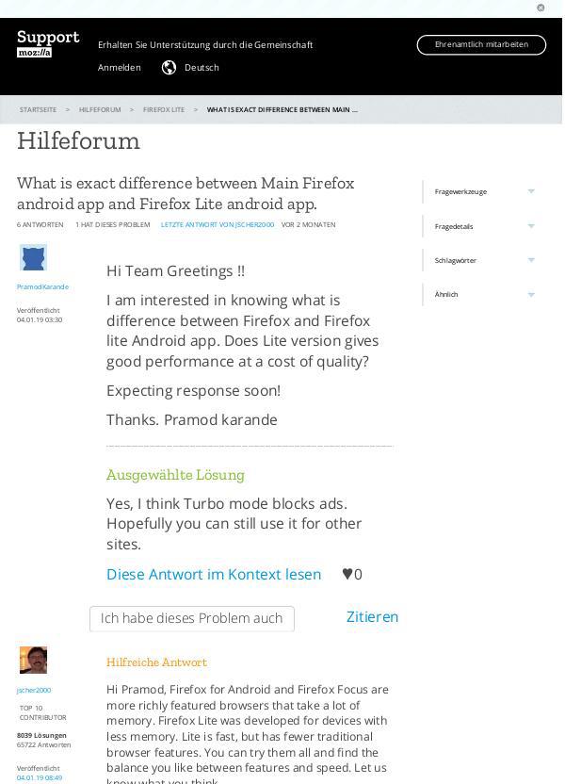The height and width of the screenshot is (784, 565).
Task: Open the Hilfeforum breadcrumb entry
Action: tap(98, 109)
